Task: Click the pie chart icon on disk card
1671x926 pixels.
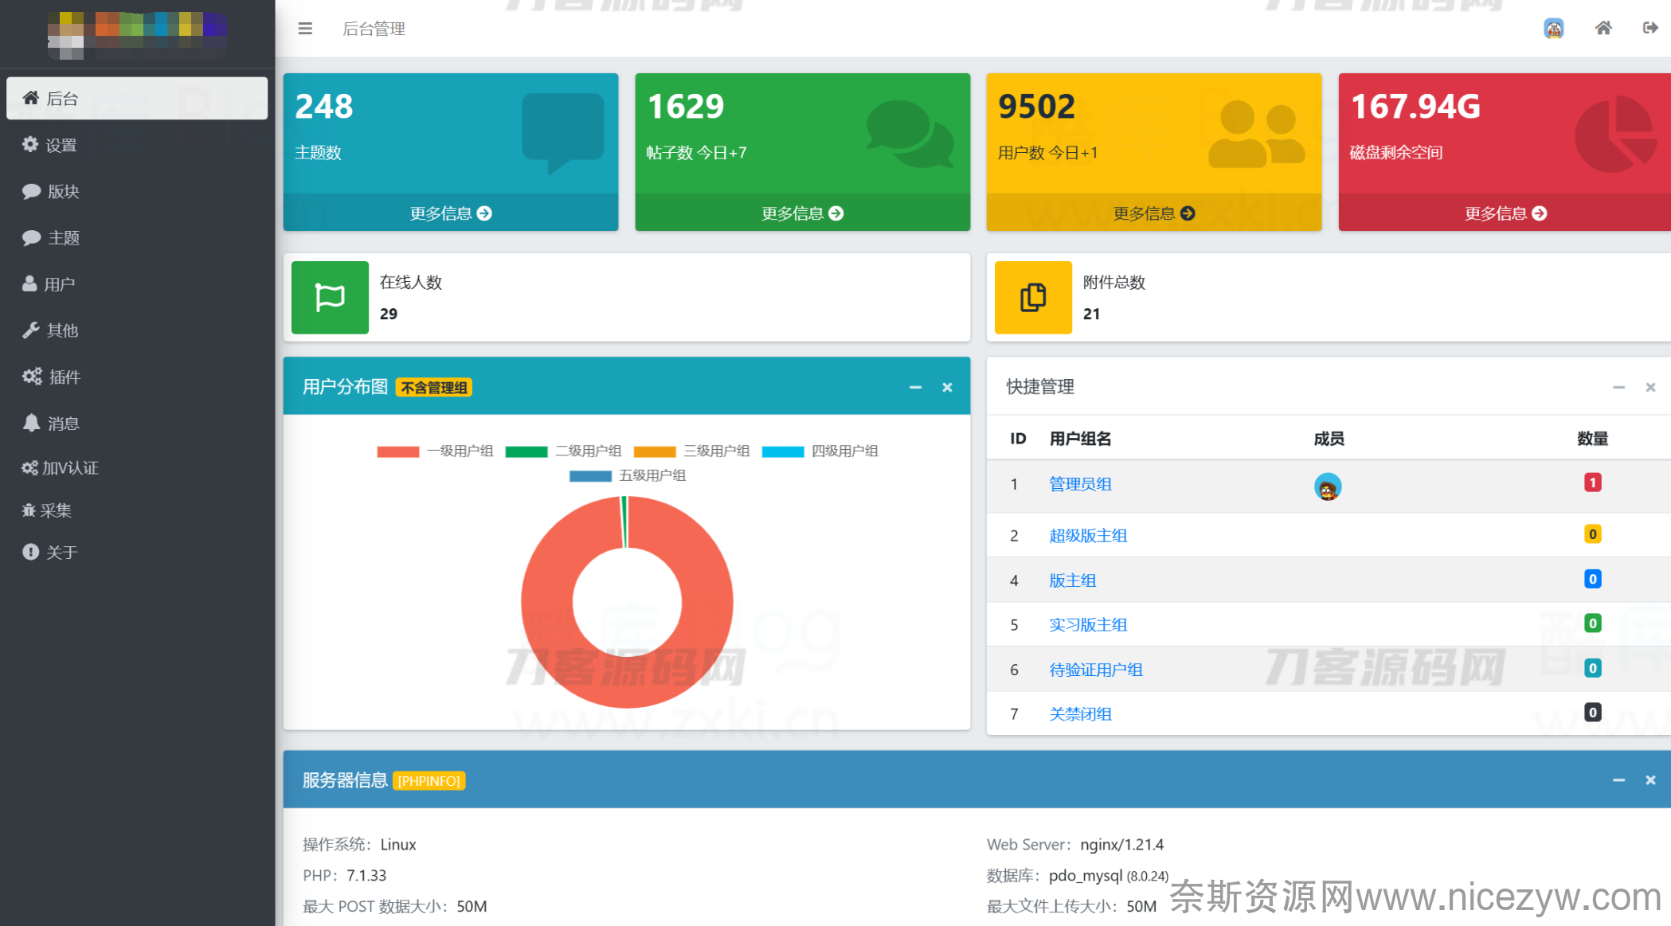Action: pyautogui.click(x=1616, y=134)
